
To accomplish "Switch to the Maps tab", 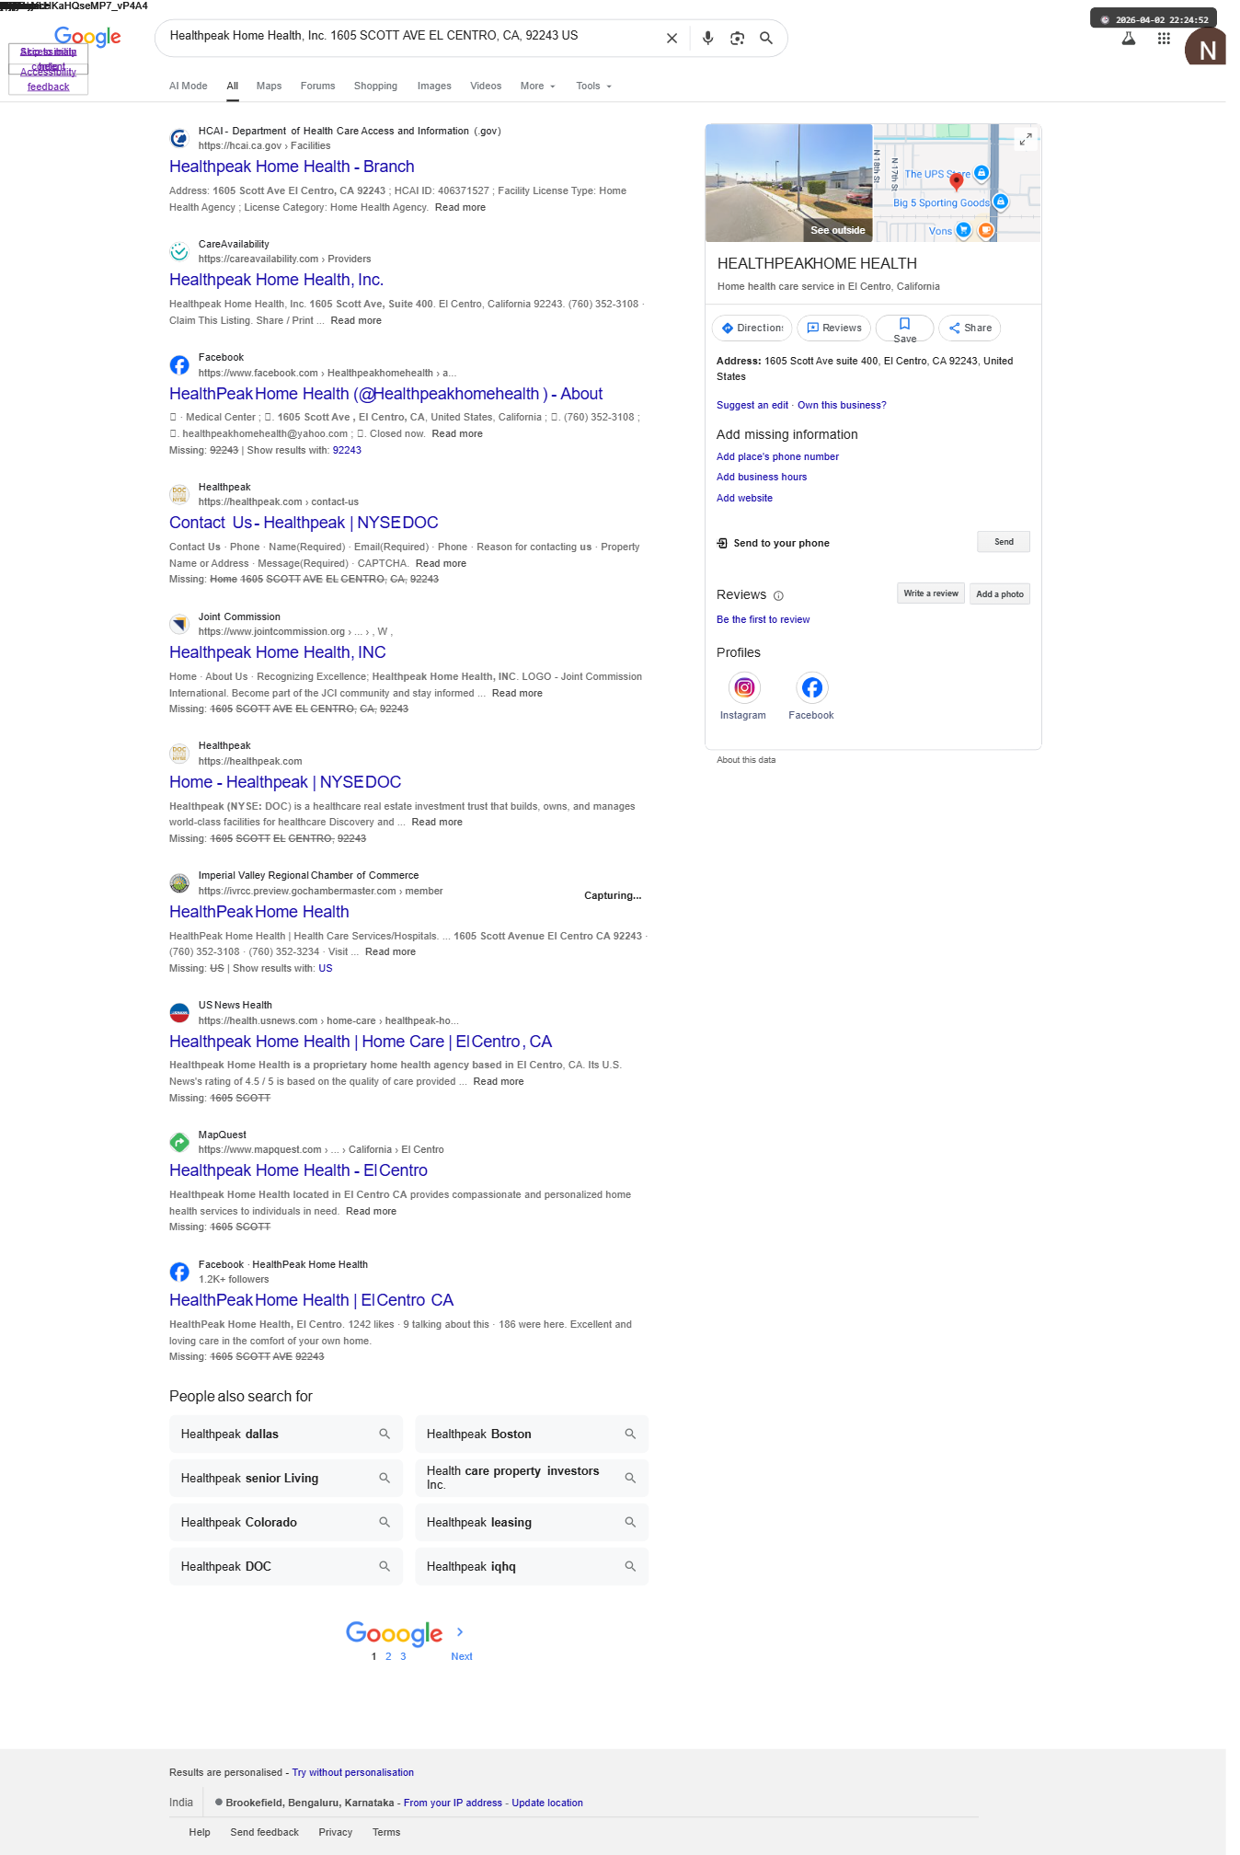I will (x=269, y=86).
